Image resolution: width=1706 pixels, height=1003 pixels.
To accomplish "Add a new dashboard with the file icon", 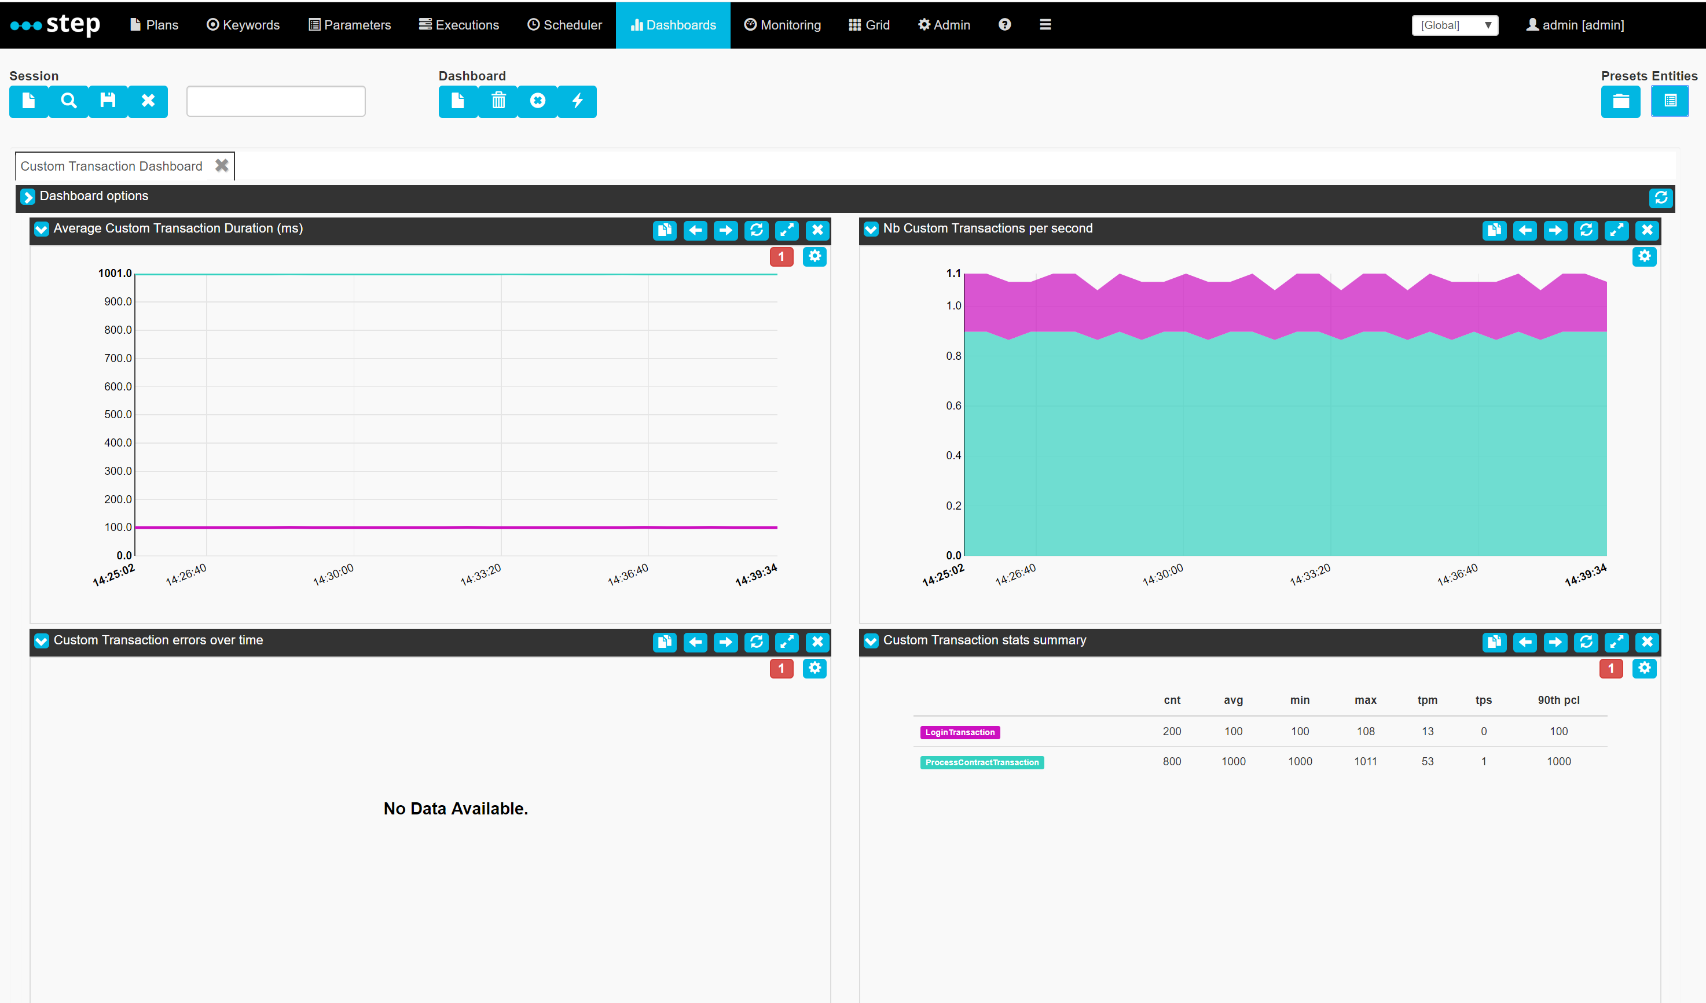I will pos(458,101).
